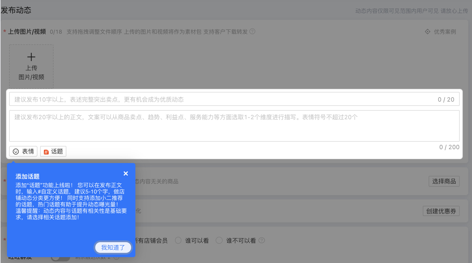Select the 谁不可以看 radio option
Image resolution: width=472 pixels, height=263 pixels.
click(219, 241)
